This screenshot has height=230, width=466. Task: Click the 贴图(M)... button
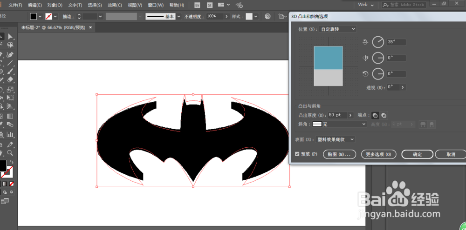[x=339, y=154]
